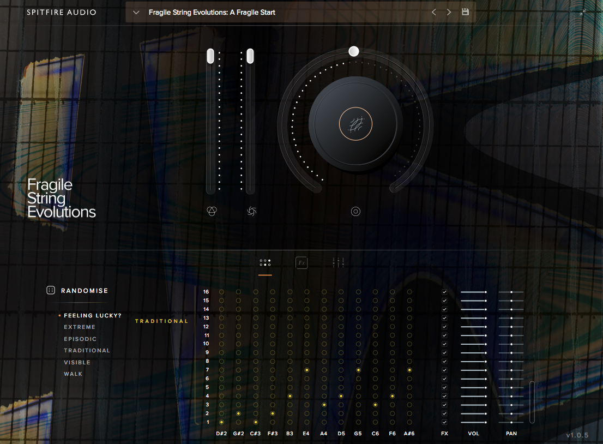Screen dimensions: 603x444
Task: Select the row 1 peg in the C#3 column
Action: pyautogui.click(x=256, y=422)
